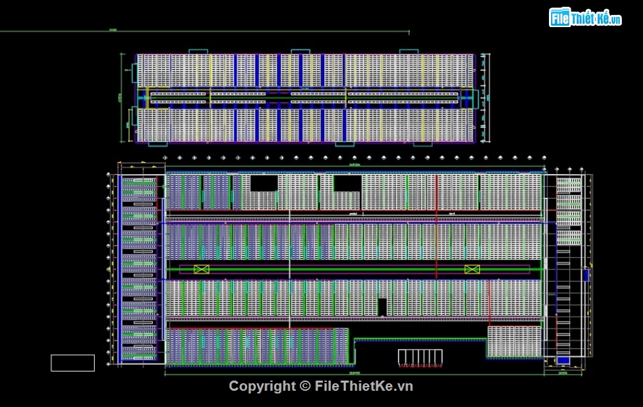
Task: Pick the comb-shaped loading bay symbol
Action: (x=420, y=358)
